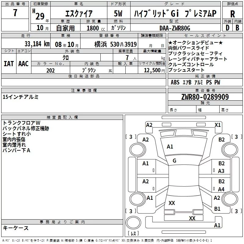Click the vehicle history 自家用

coord(65,28)
